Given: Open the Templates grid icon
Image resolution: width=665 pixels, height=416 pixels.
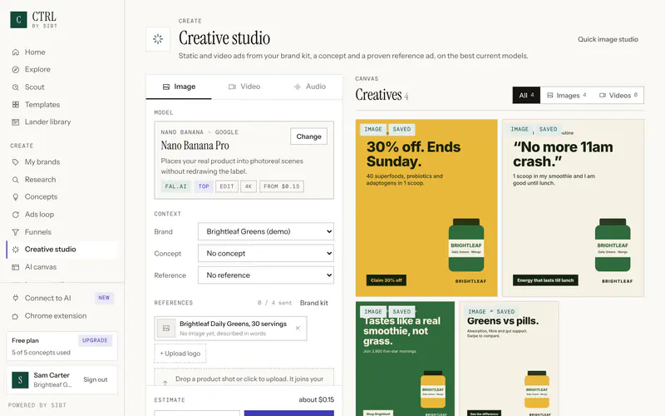Looking at the screenshot, I should coord(16,105).
